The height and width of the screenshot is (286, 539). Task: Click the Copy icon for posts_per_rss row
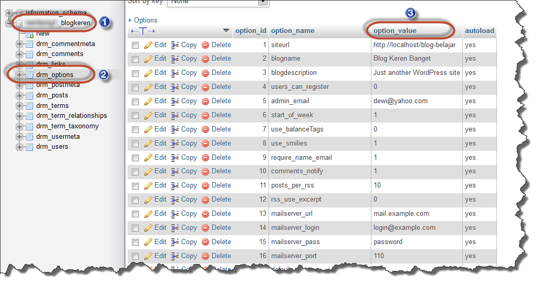pyautogui.click(x=175, y=186)
